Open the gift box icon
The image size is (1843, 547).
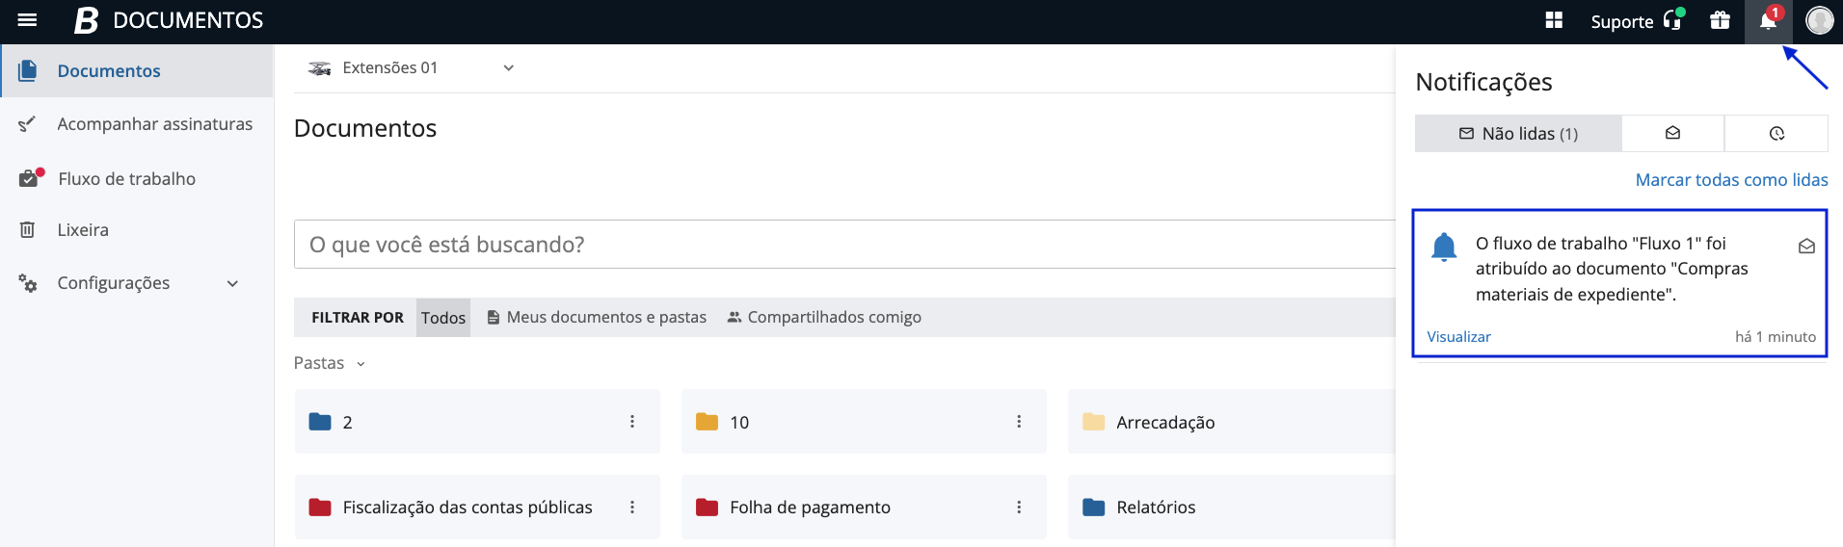pos(1720,20)
